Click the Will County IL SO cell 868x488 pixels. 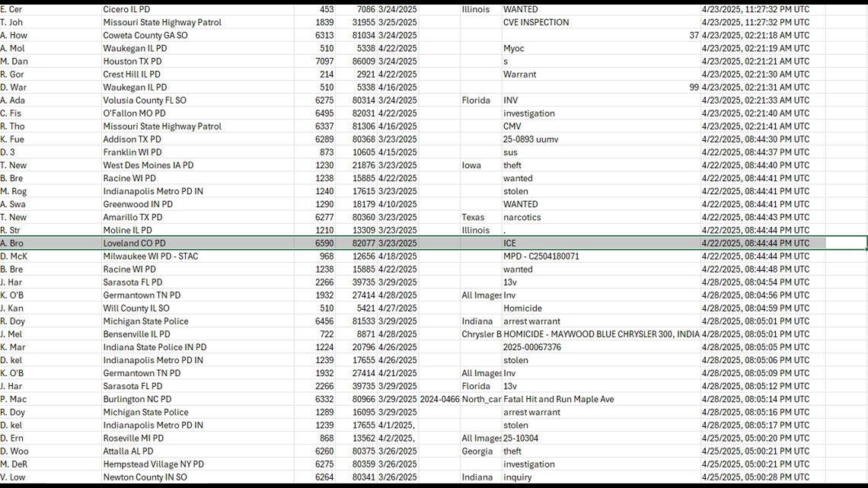[x=136, y=308]
